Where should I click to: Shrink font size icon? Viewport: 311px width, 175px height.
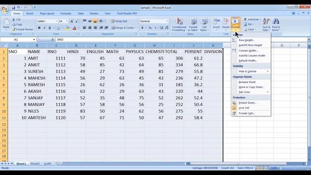pos(77,21)
